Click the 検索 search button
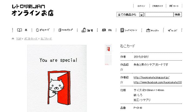This screenshot has width=189, height=112. click(177, 15)
